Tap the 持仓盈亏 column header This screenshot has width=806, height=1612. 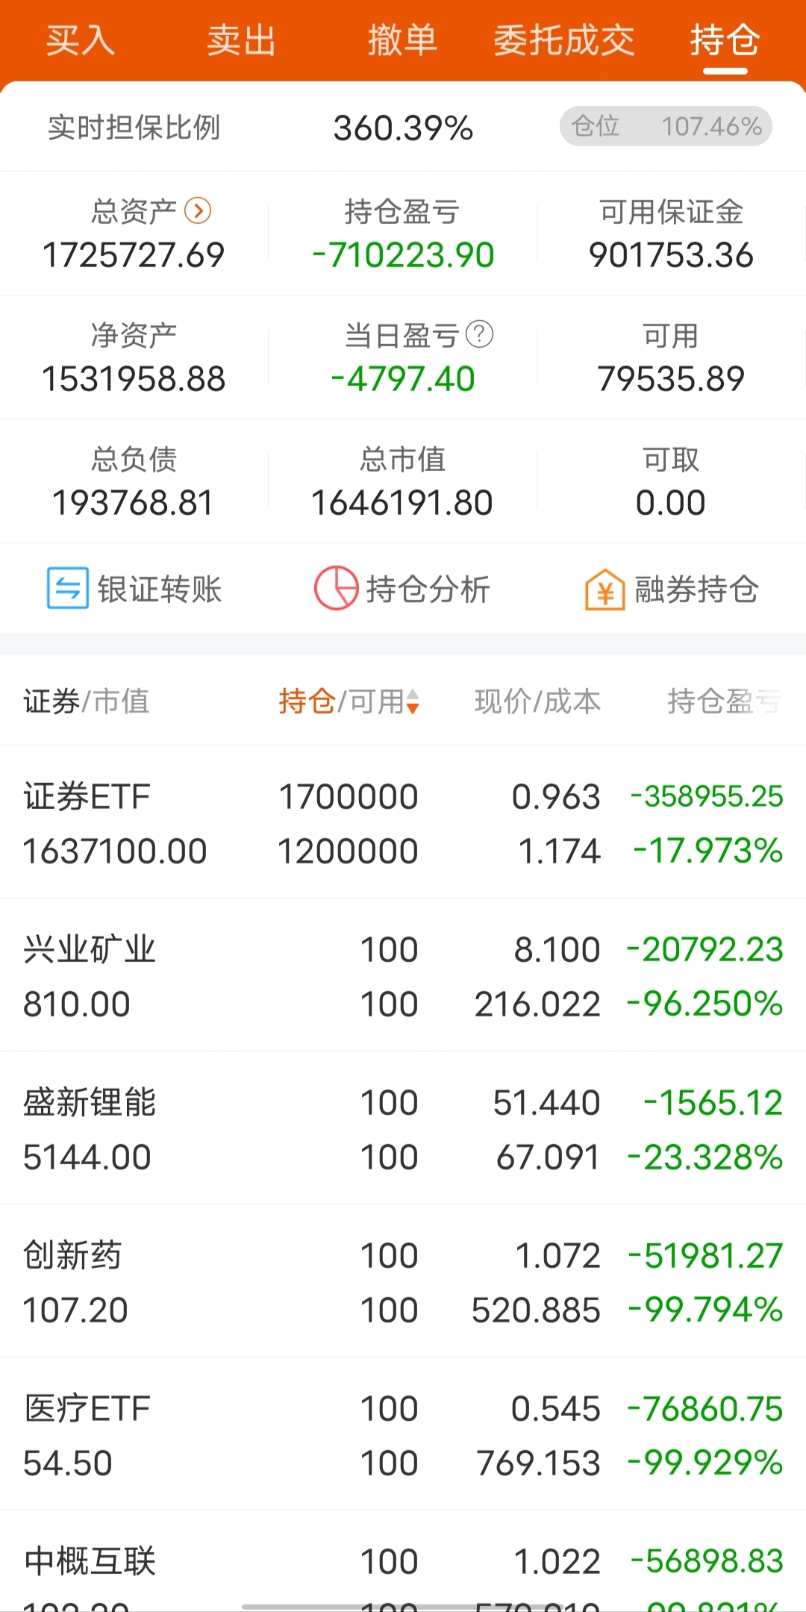pyautogui.click(x=724, y=702)
